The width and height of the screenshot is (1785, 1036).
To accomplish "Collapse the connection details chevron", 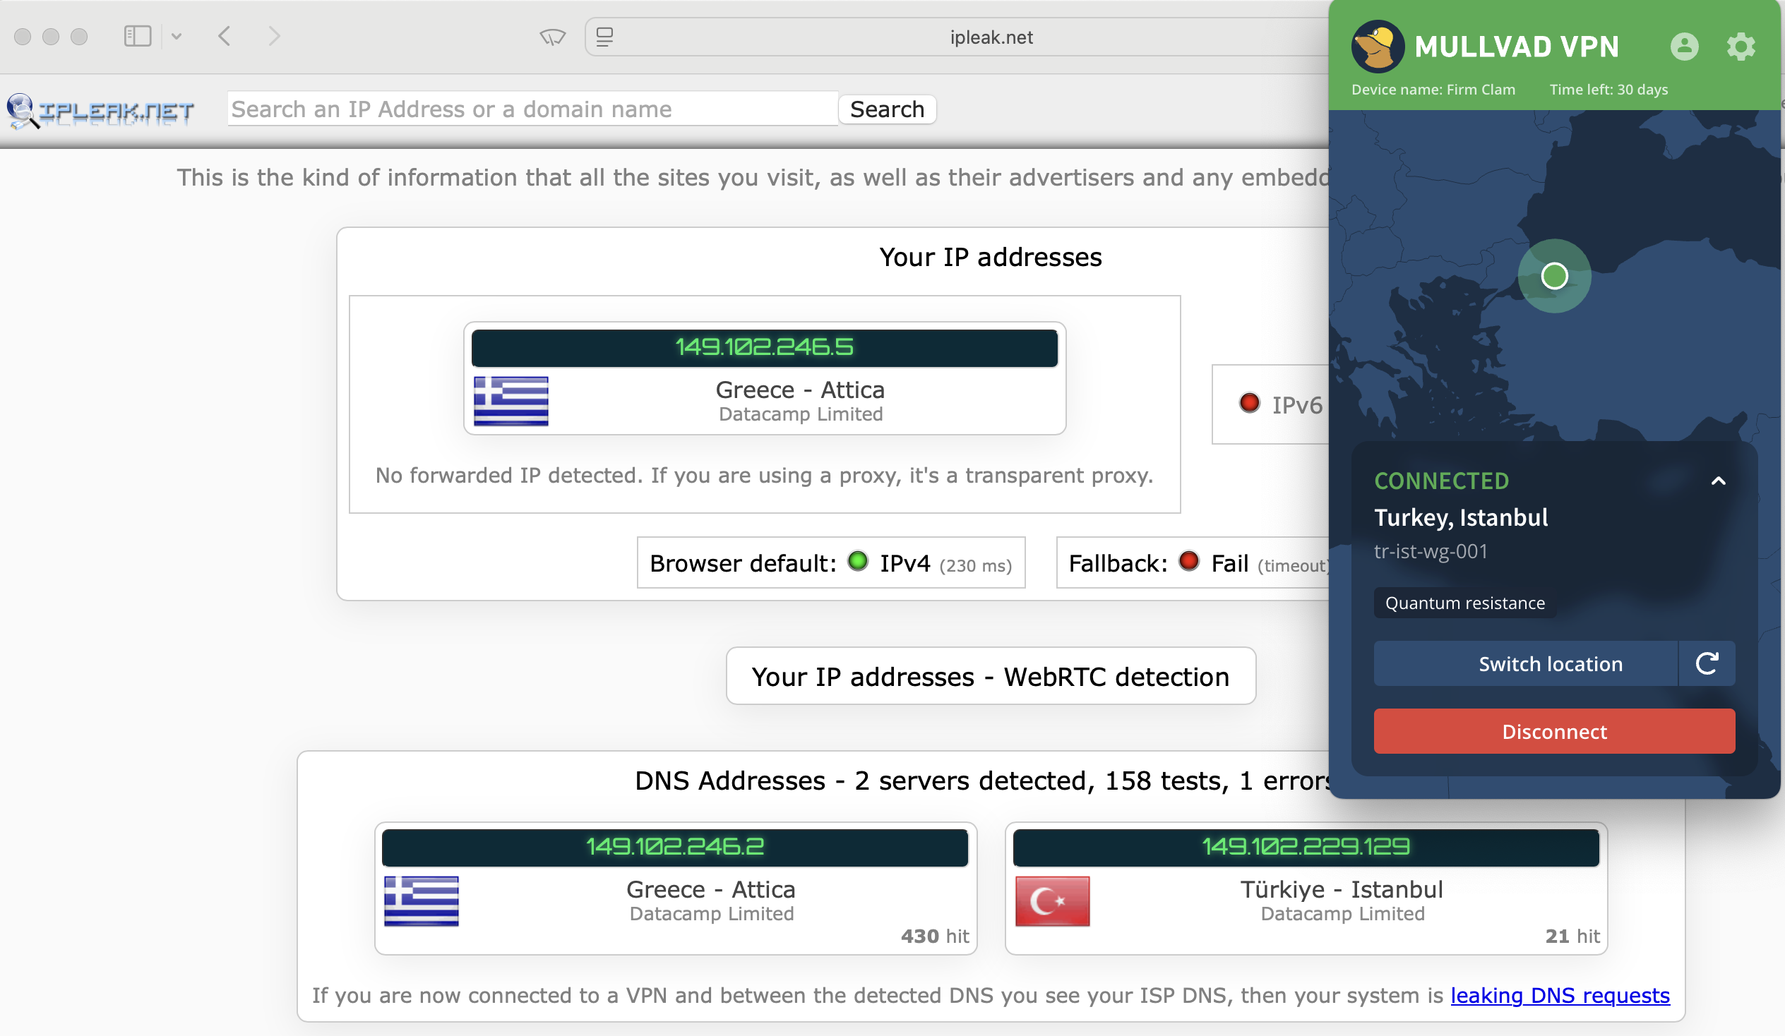I will tap(1718, 481).
